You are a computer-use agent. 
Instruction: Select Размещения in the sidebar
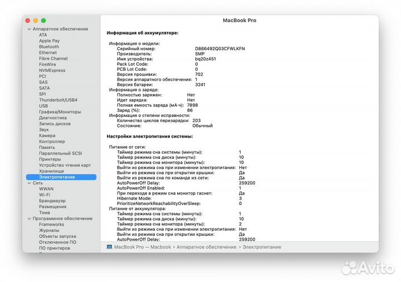(52, 207)
